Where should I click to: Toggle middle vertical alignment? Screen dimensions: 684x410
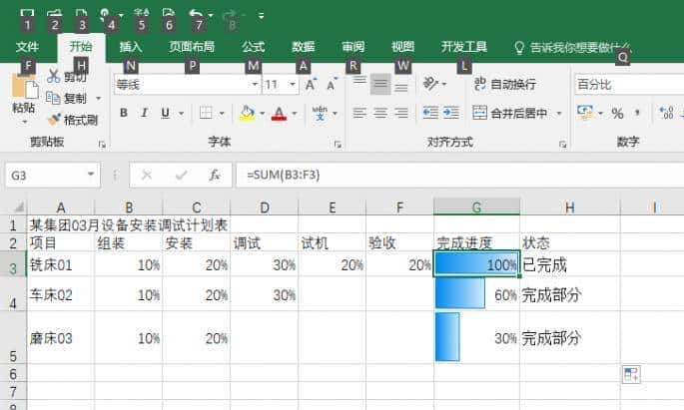[x=380, y=84]
